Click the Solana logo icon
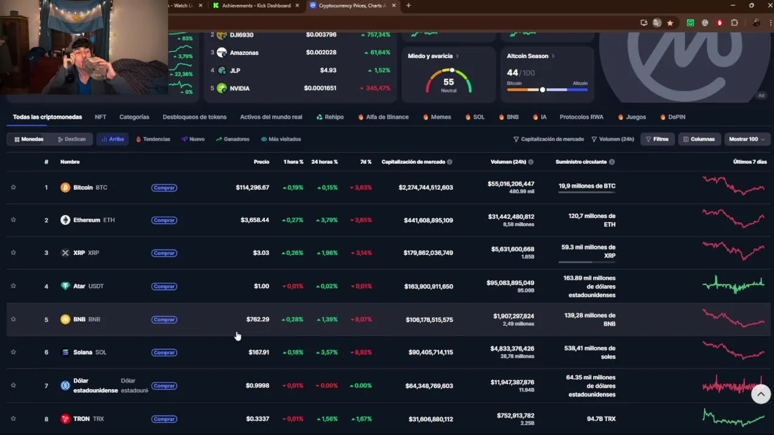Image resolution: width=774 pixels, height=435 pixels. [65, 352]
